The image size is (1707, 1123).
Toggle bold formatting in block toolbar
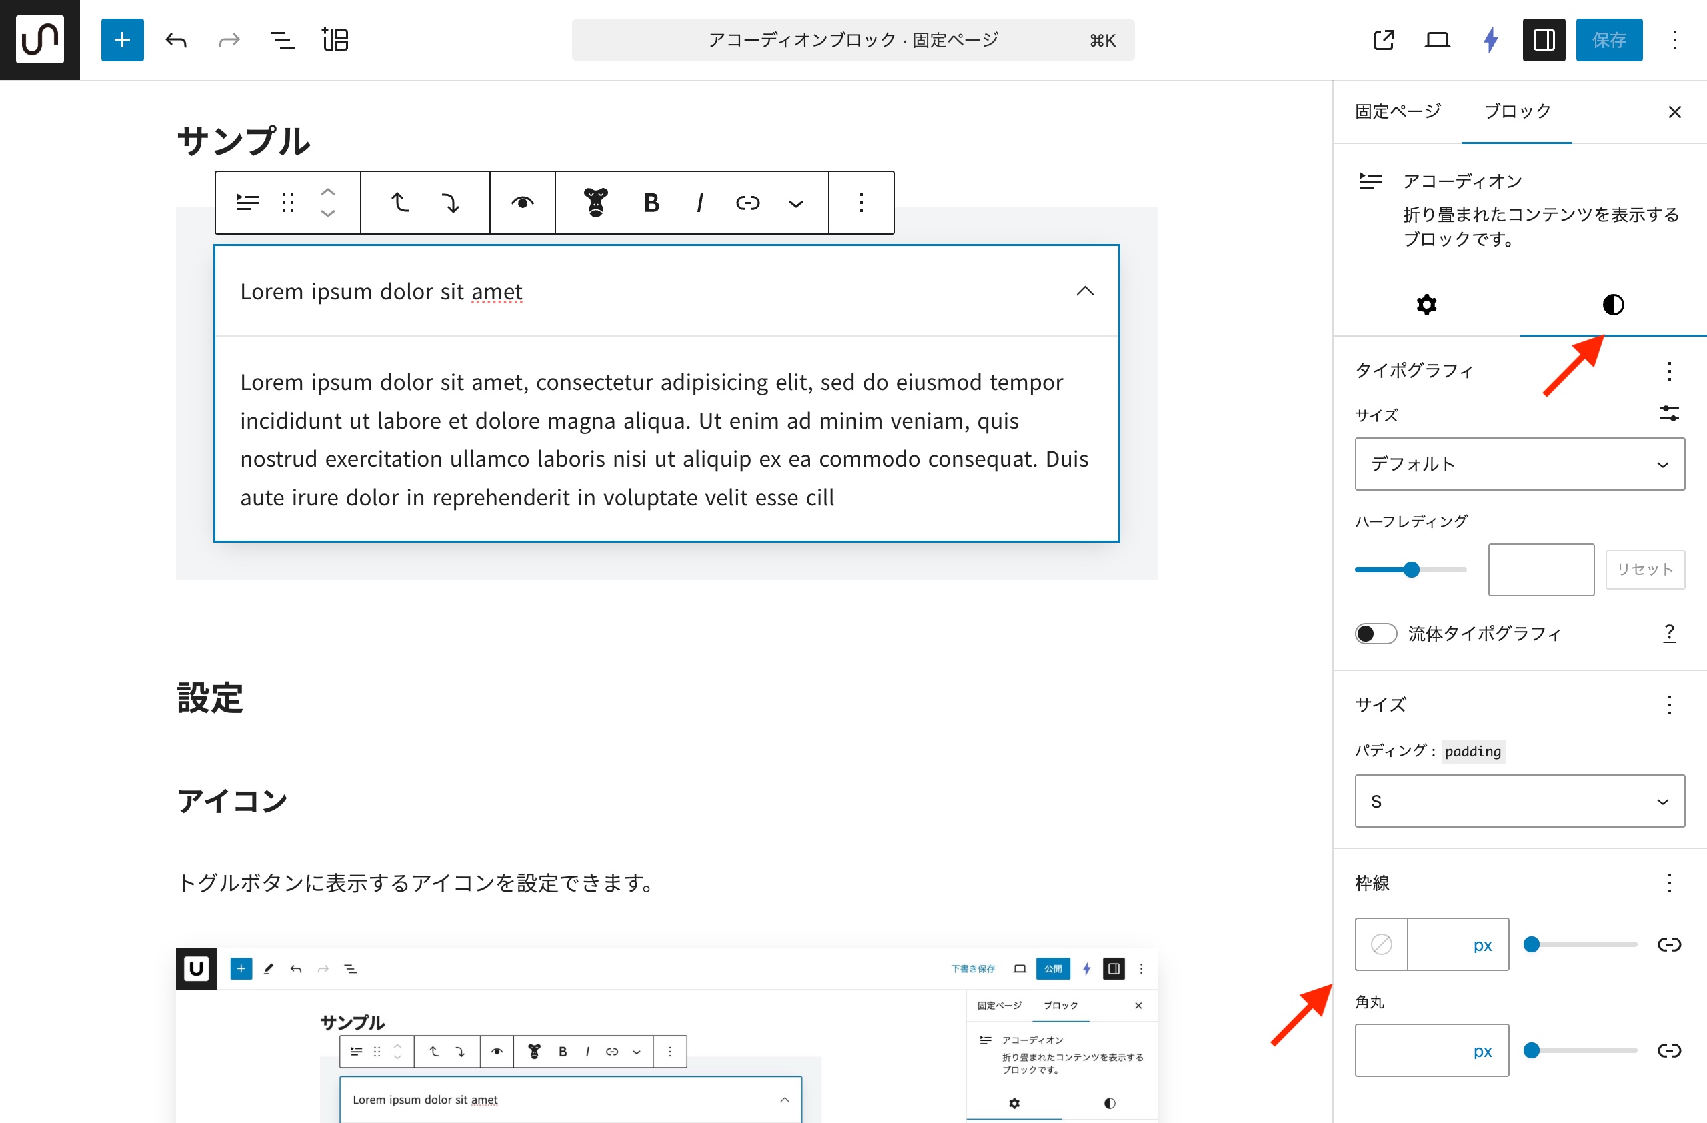point(651,203)
